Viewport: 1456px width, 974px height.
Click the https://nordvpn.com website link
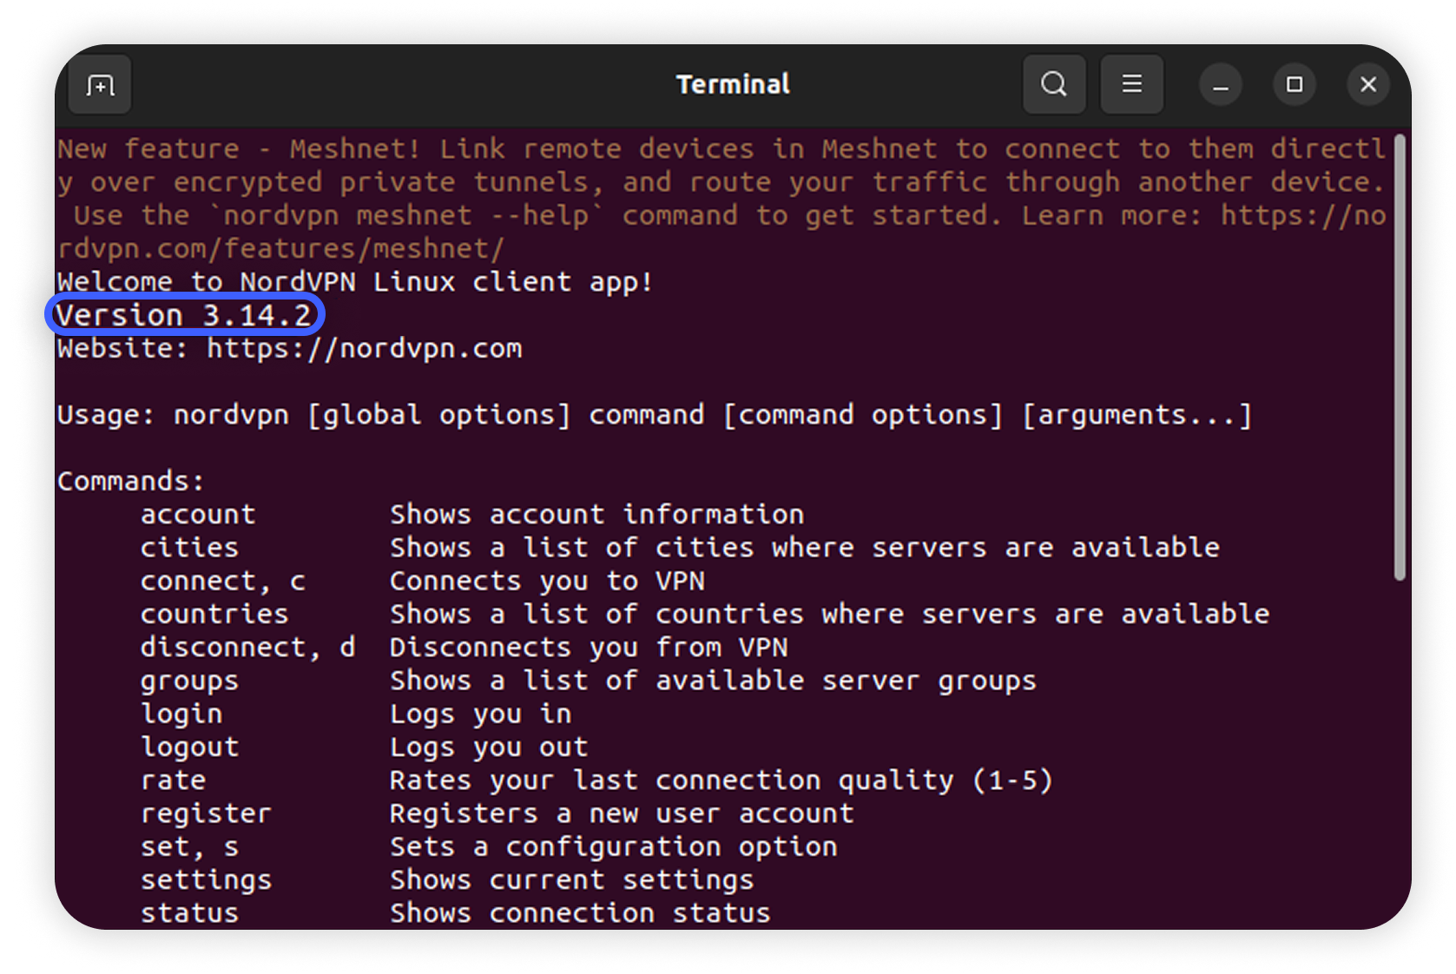click(x=364, y=349)
